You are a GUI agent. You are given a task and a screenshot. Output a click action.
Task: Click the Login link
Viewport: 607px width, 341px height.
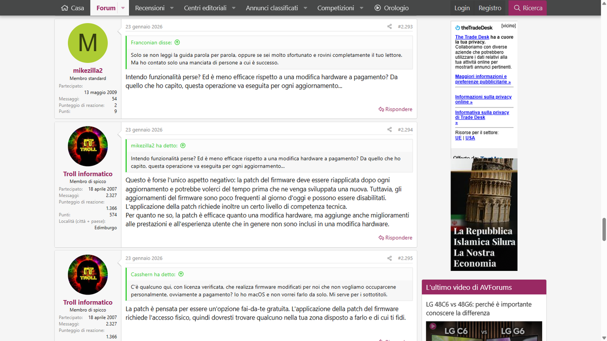(x=462, y=8)
